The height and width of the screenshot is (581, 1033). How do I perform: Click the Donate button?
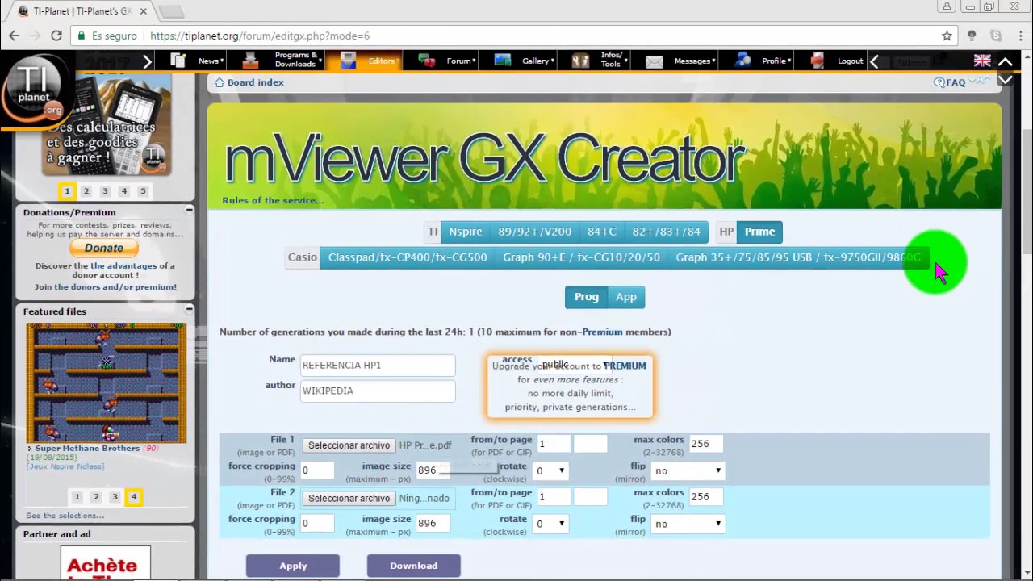pos(104,248)
